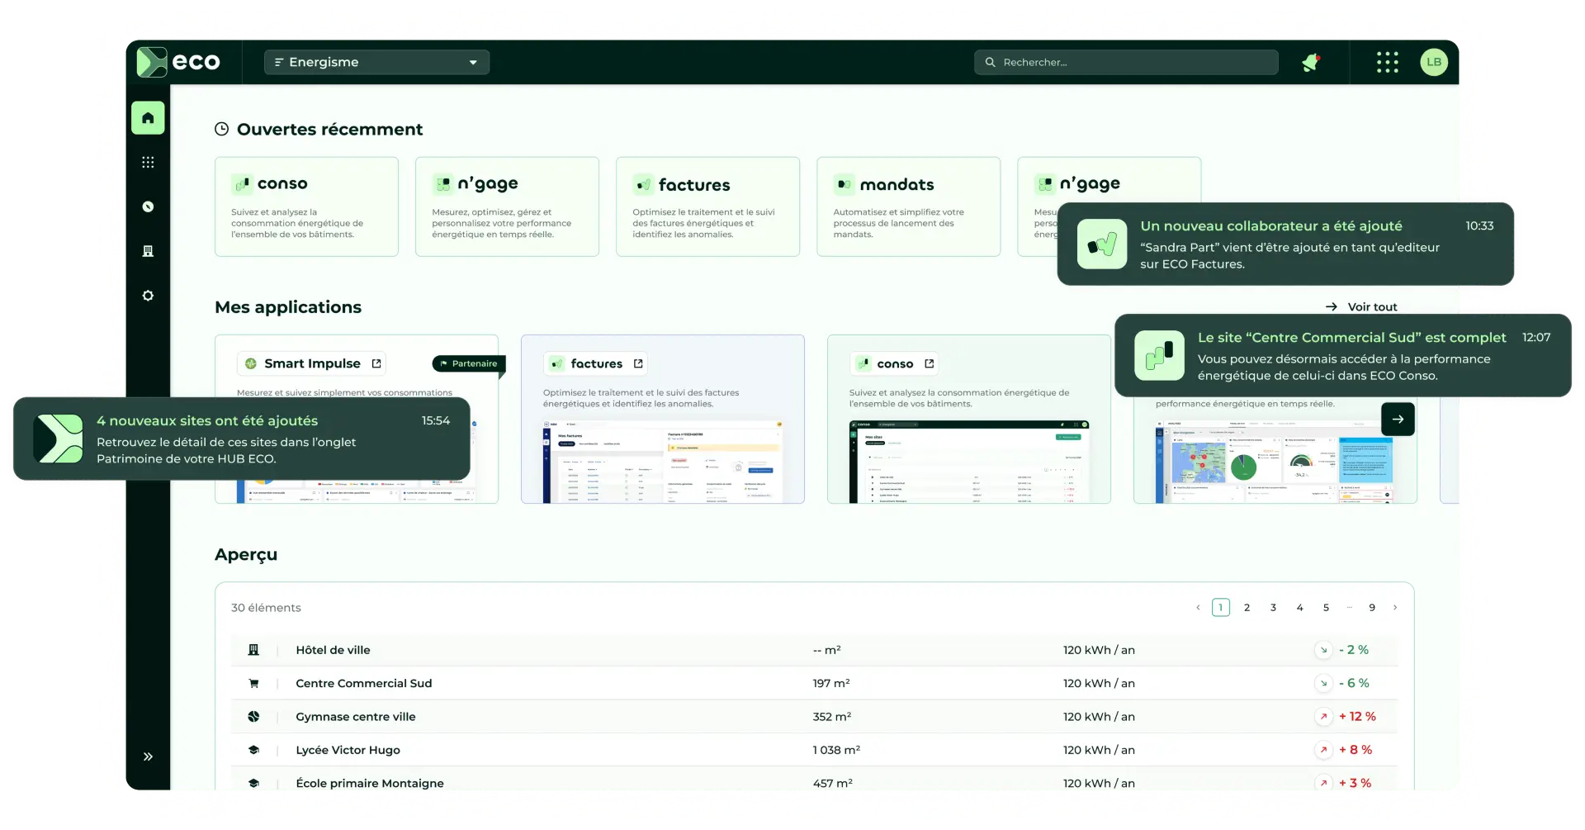Click Voir tout link
1585x830 pixels.
click(x=1361, y=306)
